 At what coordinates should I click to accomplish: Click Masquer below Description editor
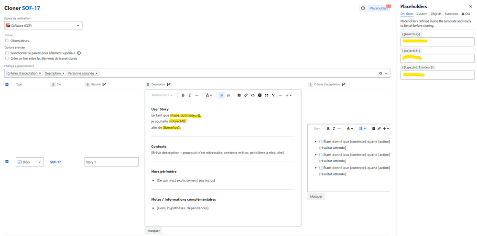[153, 231]
